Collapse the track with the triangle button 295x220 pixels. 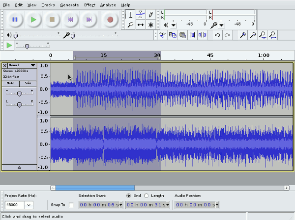point(19,167)
